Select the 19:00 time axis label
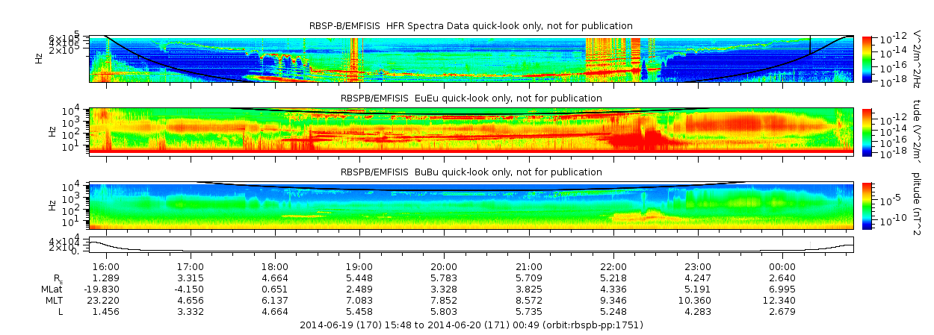Screen dimensions: 934x335 tap(359, 266)
